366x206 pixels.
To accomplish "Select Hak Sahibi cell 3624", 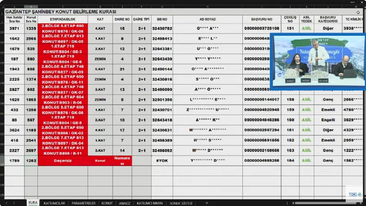I will [14, 130].
